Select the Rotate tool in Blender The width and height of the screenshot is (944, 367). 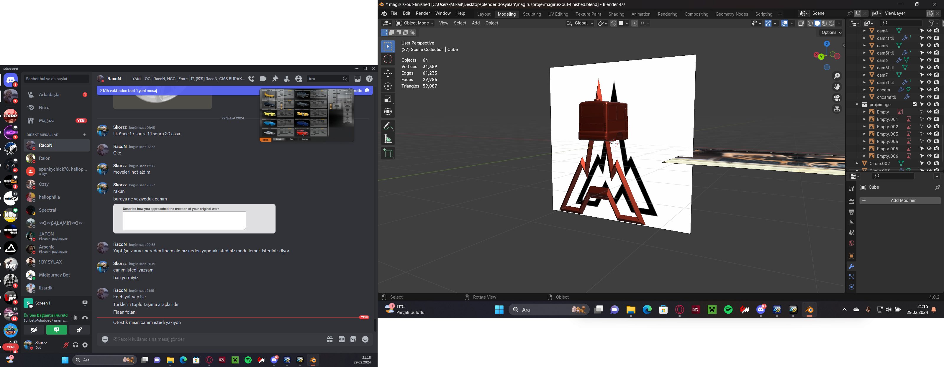coord(388,86)
